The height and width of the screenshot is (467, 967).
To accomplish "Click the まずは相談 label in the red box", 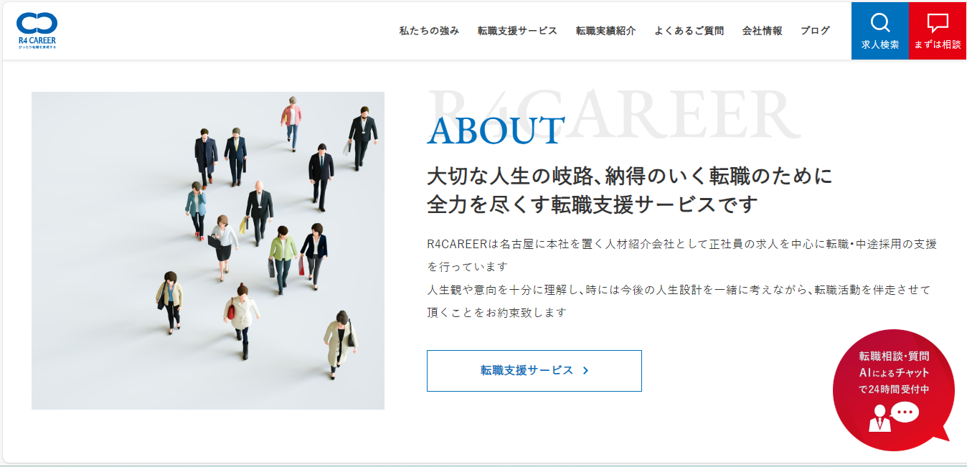I will 937,44.
